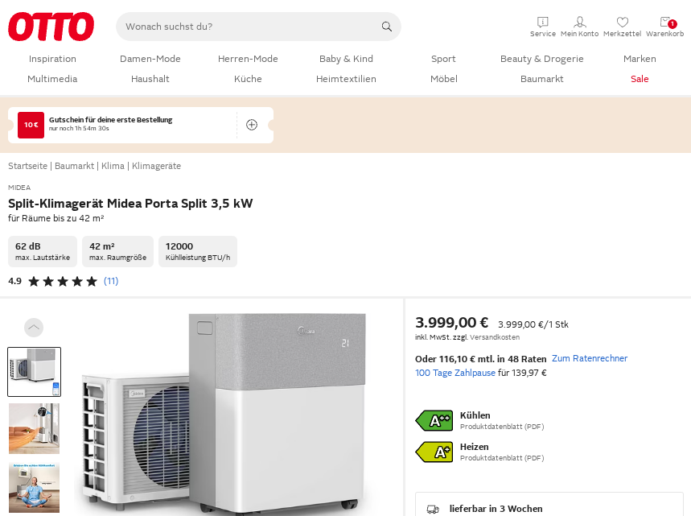This screenshot has height=516, width=691.
Task: Open Küche menu
Action: pyautogui.click(x=248, y=79)
